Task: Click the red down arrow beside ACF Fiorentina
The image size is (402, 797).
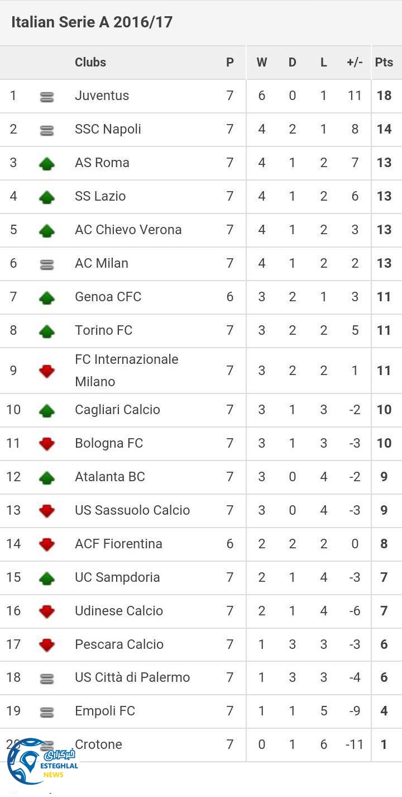Action: click(x=47, y=544)
